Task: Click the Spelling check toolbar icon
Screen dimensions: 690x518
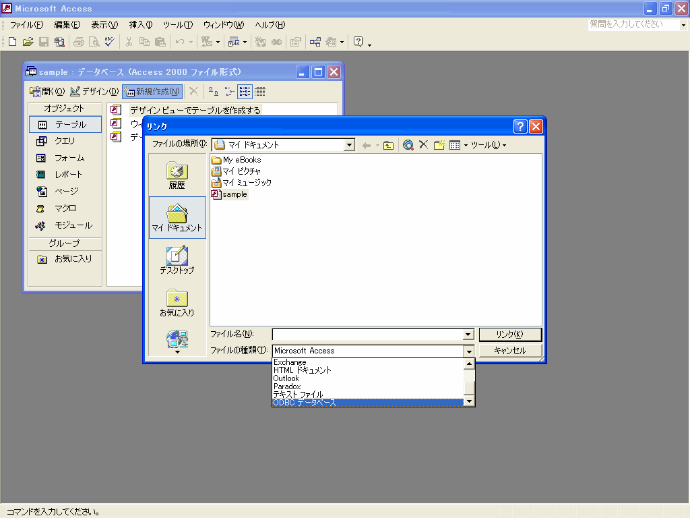Action: click(x=110, y=42)
